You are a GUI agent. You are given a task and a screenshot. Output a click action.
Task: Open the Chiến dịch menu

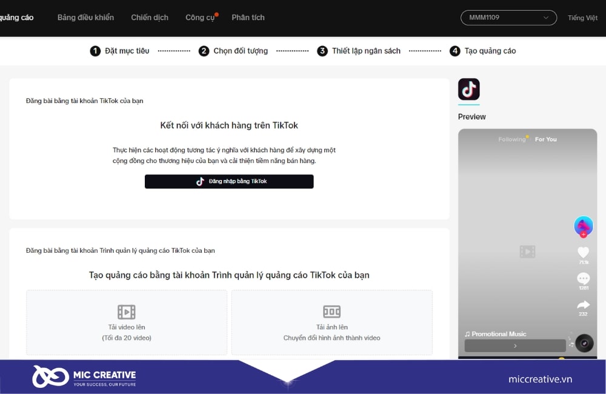150,18
